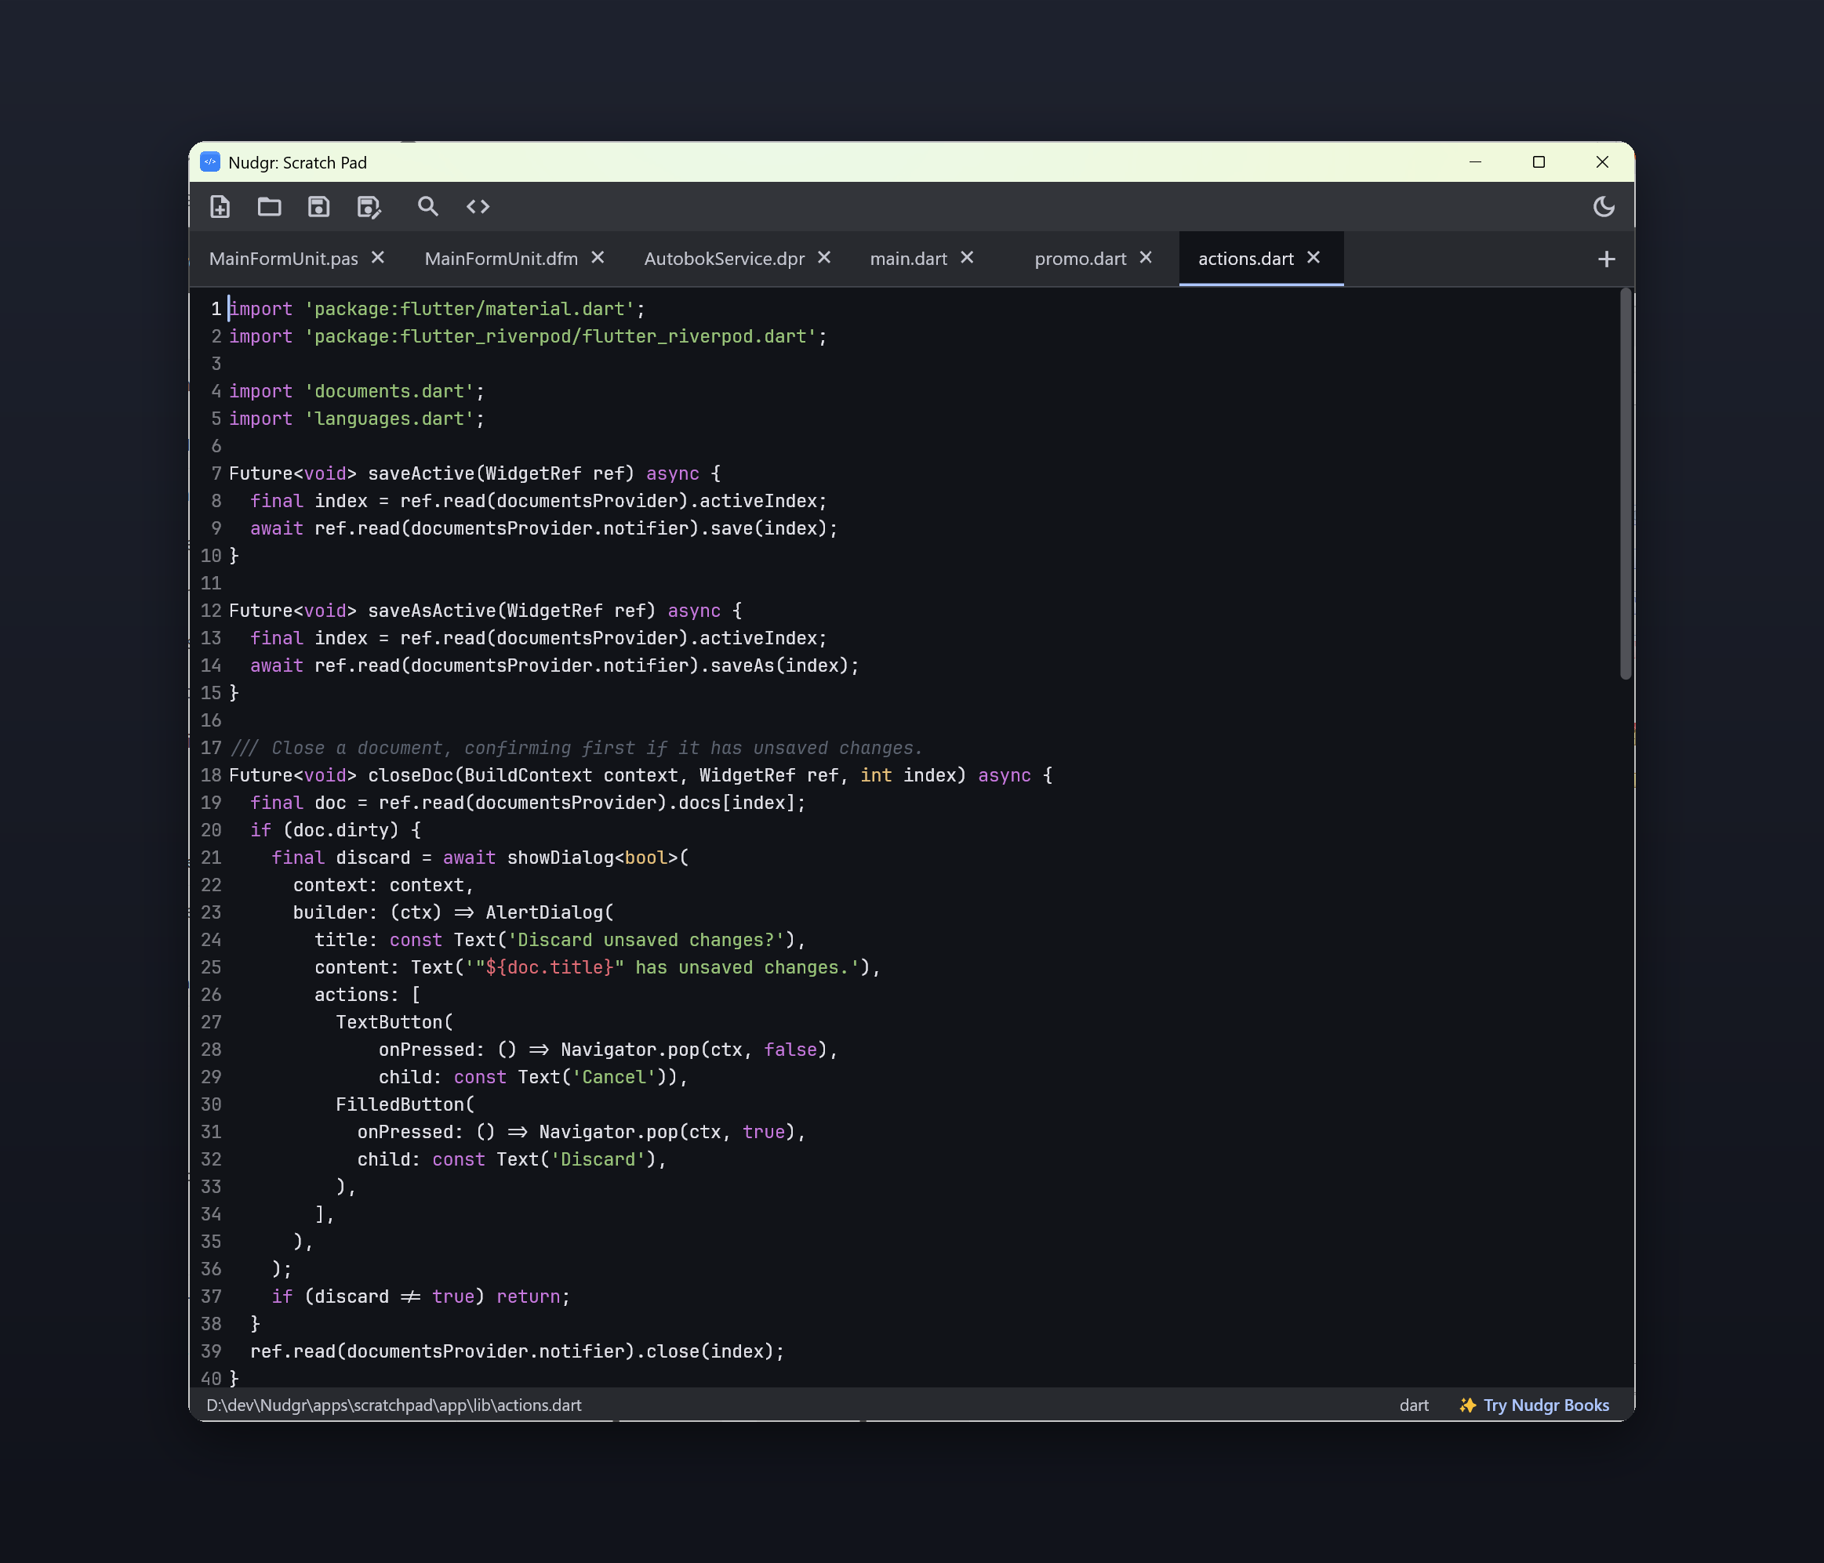Image resolution: width=1824 pixels, height=1563 pixels.
Task: Click line number 39 in the gutter
Action: coord(211,1351)
